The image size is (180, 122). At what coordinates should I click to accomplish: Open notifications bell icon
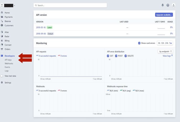162,5
